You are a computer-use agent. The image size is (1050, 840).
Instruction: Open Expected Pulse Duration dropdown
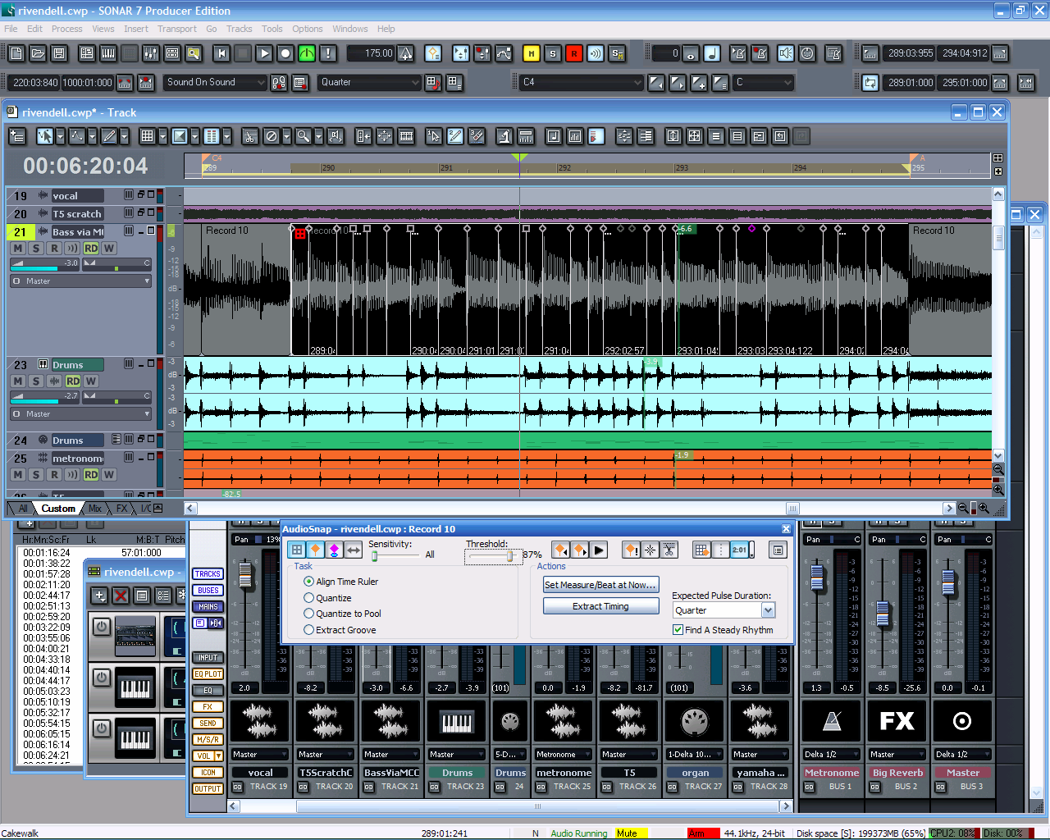724,610
